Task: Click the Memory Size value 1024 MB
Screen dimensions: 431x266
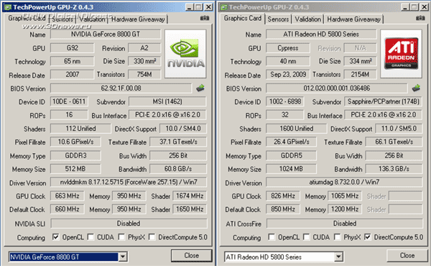Action: [292, 169]
